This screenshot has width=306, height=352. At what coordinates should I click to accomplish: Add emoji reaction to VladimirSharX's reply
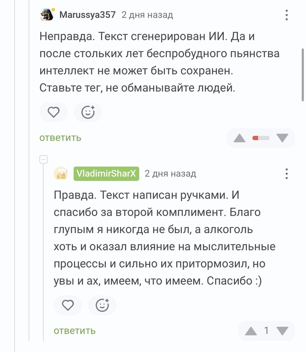point(102,305)
